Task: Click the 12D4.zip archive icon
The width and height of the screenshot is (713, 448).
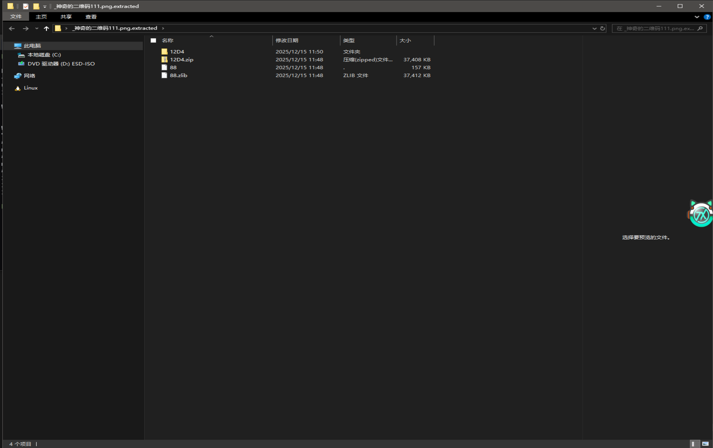Action: tap(164, 60)
